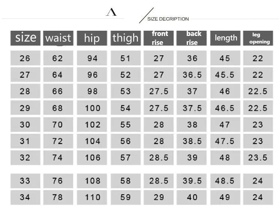
Task: Click the size 34 cell
Action: pyautogui.click(x=25, y=197)
